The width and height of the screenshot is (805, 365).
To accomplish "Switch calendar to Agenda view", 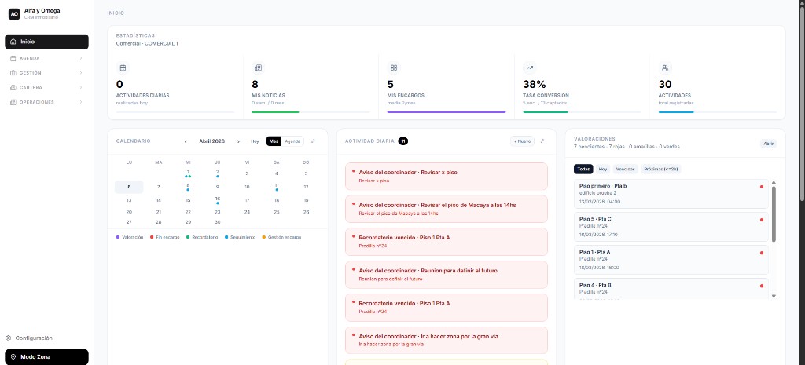I will click(292, 141).
